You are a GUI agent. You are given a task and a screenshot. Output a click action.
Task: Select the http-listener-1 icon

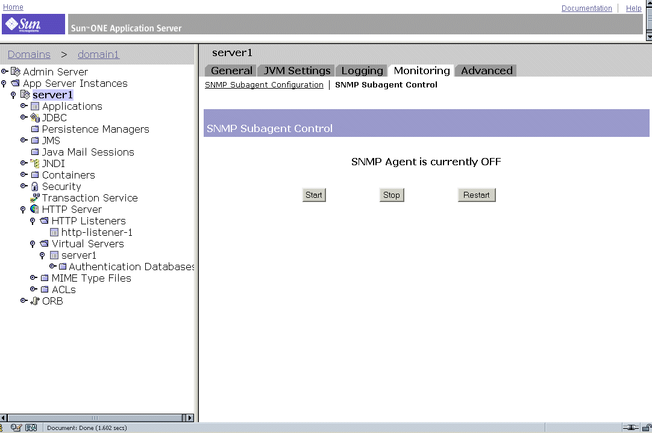coord(54,232)
